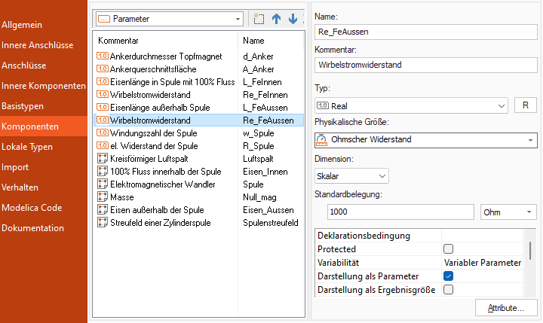Click the Attribute... button

(x=506, y=308)
